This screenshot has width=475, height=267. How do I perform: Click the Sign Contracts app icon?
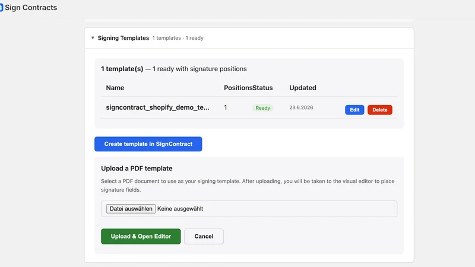coord(1,8)
